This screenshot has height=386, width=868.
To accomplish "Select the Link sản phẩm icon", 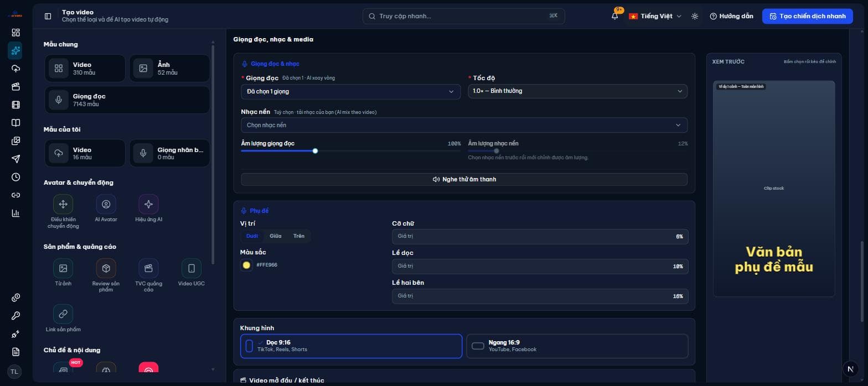I will coord(63,314).
